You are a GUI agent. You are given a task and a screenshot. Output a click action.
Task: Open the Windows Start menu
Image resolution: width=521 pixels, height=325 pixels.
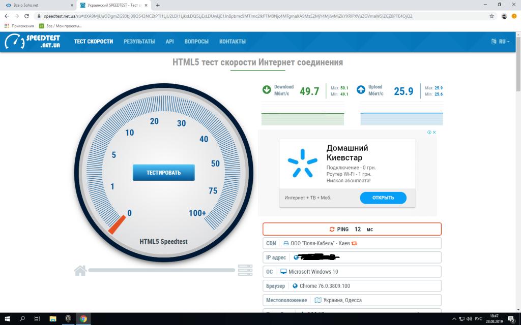7,319
